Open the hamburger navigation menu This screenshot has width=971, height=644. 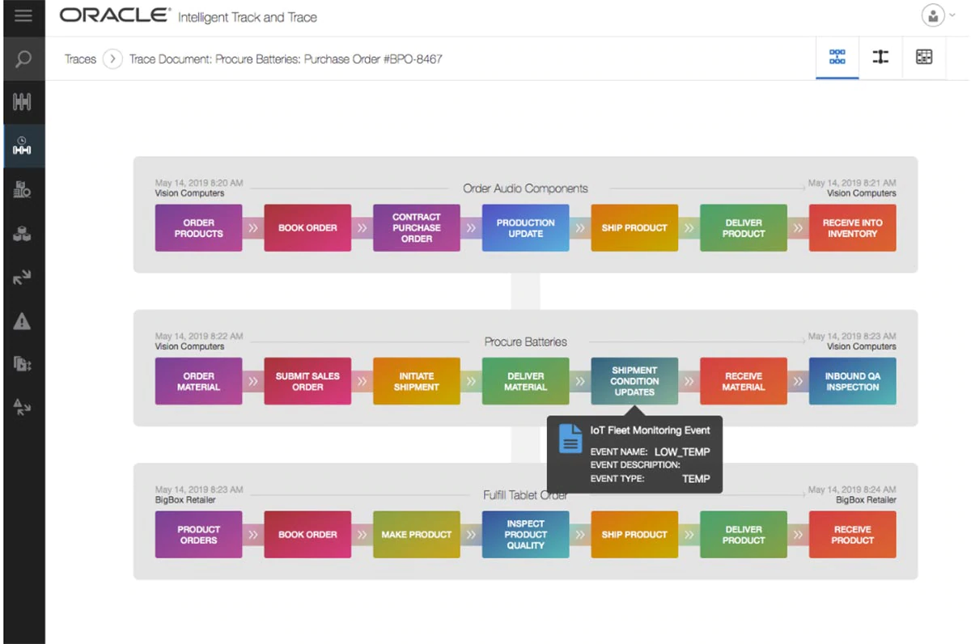point(23,16)
